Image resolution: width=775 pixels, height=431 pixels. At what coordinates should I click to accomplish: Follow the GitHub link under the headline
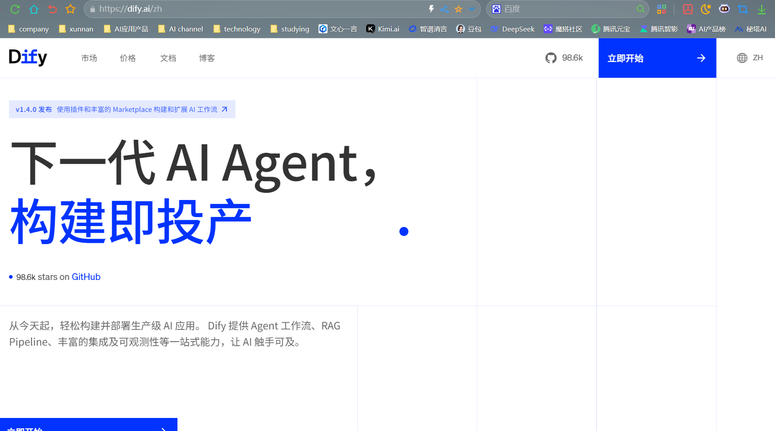pos(86,277)
